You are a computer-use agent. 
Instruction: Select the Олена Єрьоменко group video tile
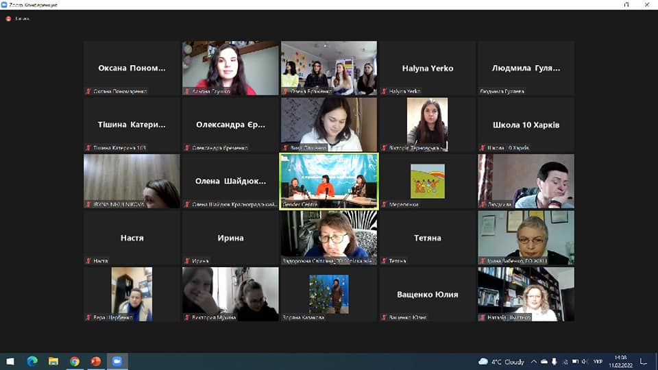tap(329, 68)
